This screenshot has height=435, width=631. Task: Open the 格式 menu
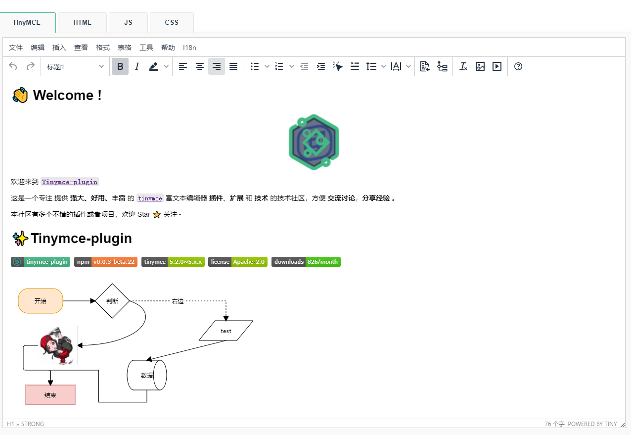click(x=103, y=48)
